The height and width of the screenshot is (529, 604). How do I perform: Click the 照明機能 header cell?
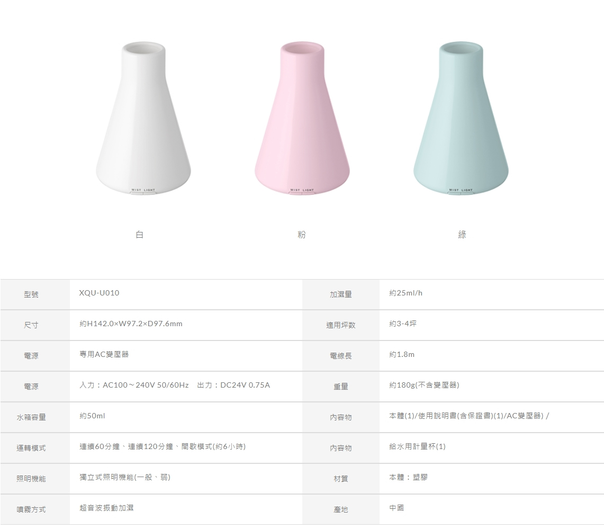click(35, 479)
